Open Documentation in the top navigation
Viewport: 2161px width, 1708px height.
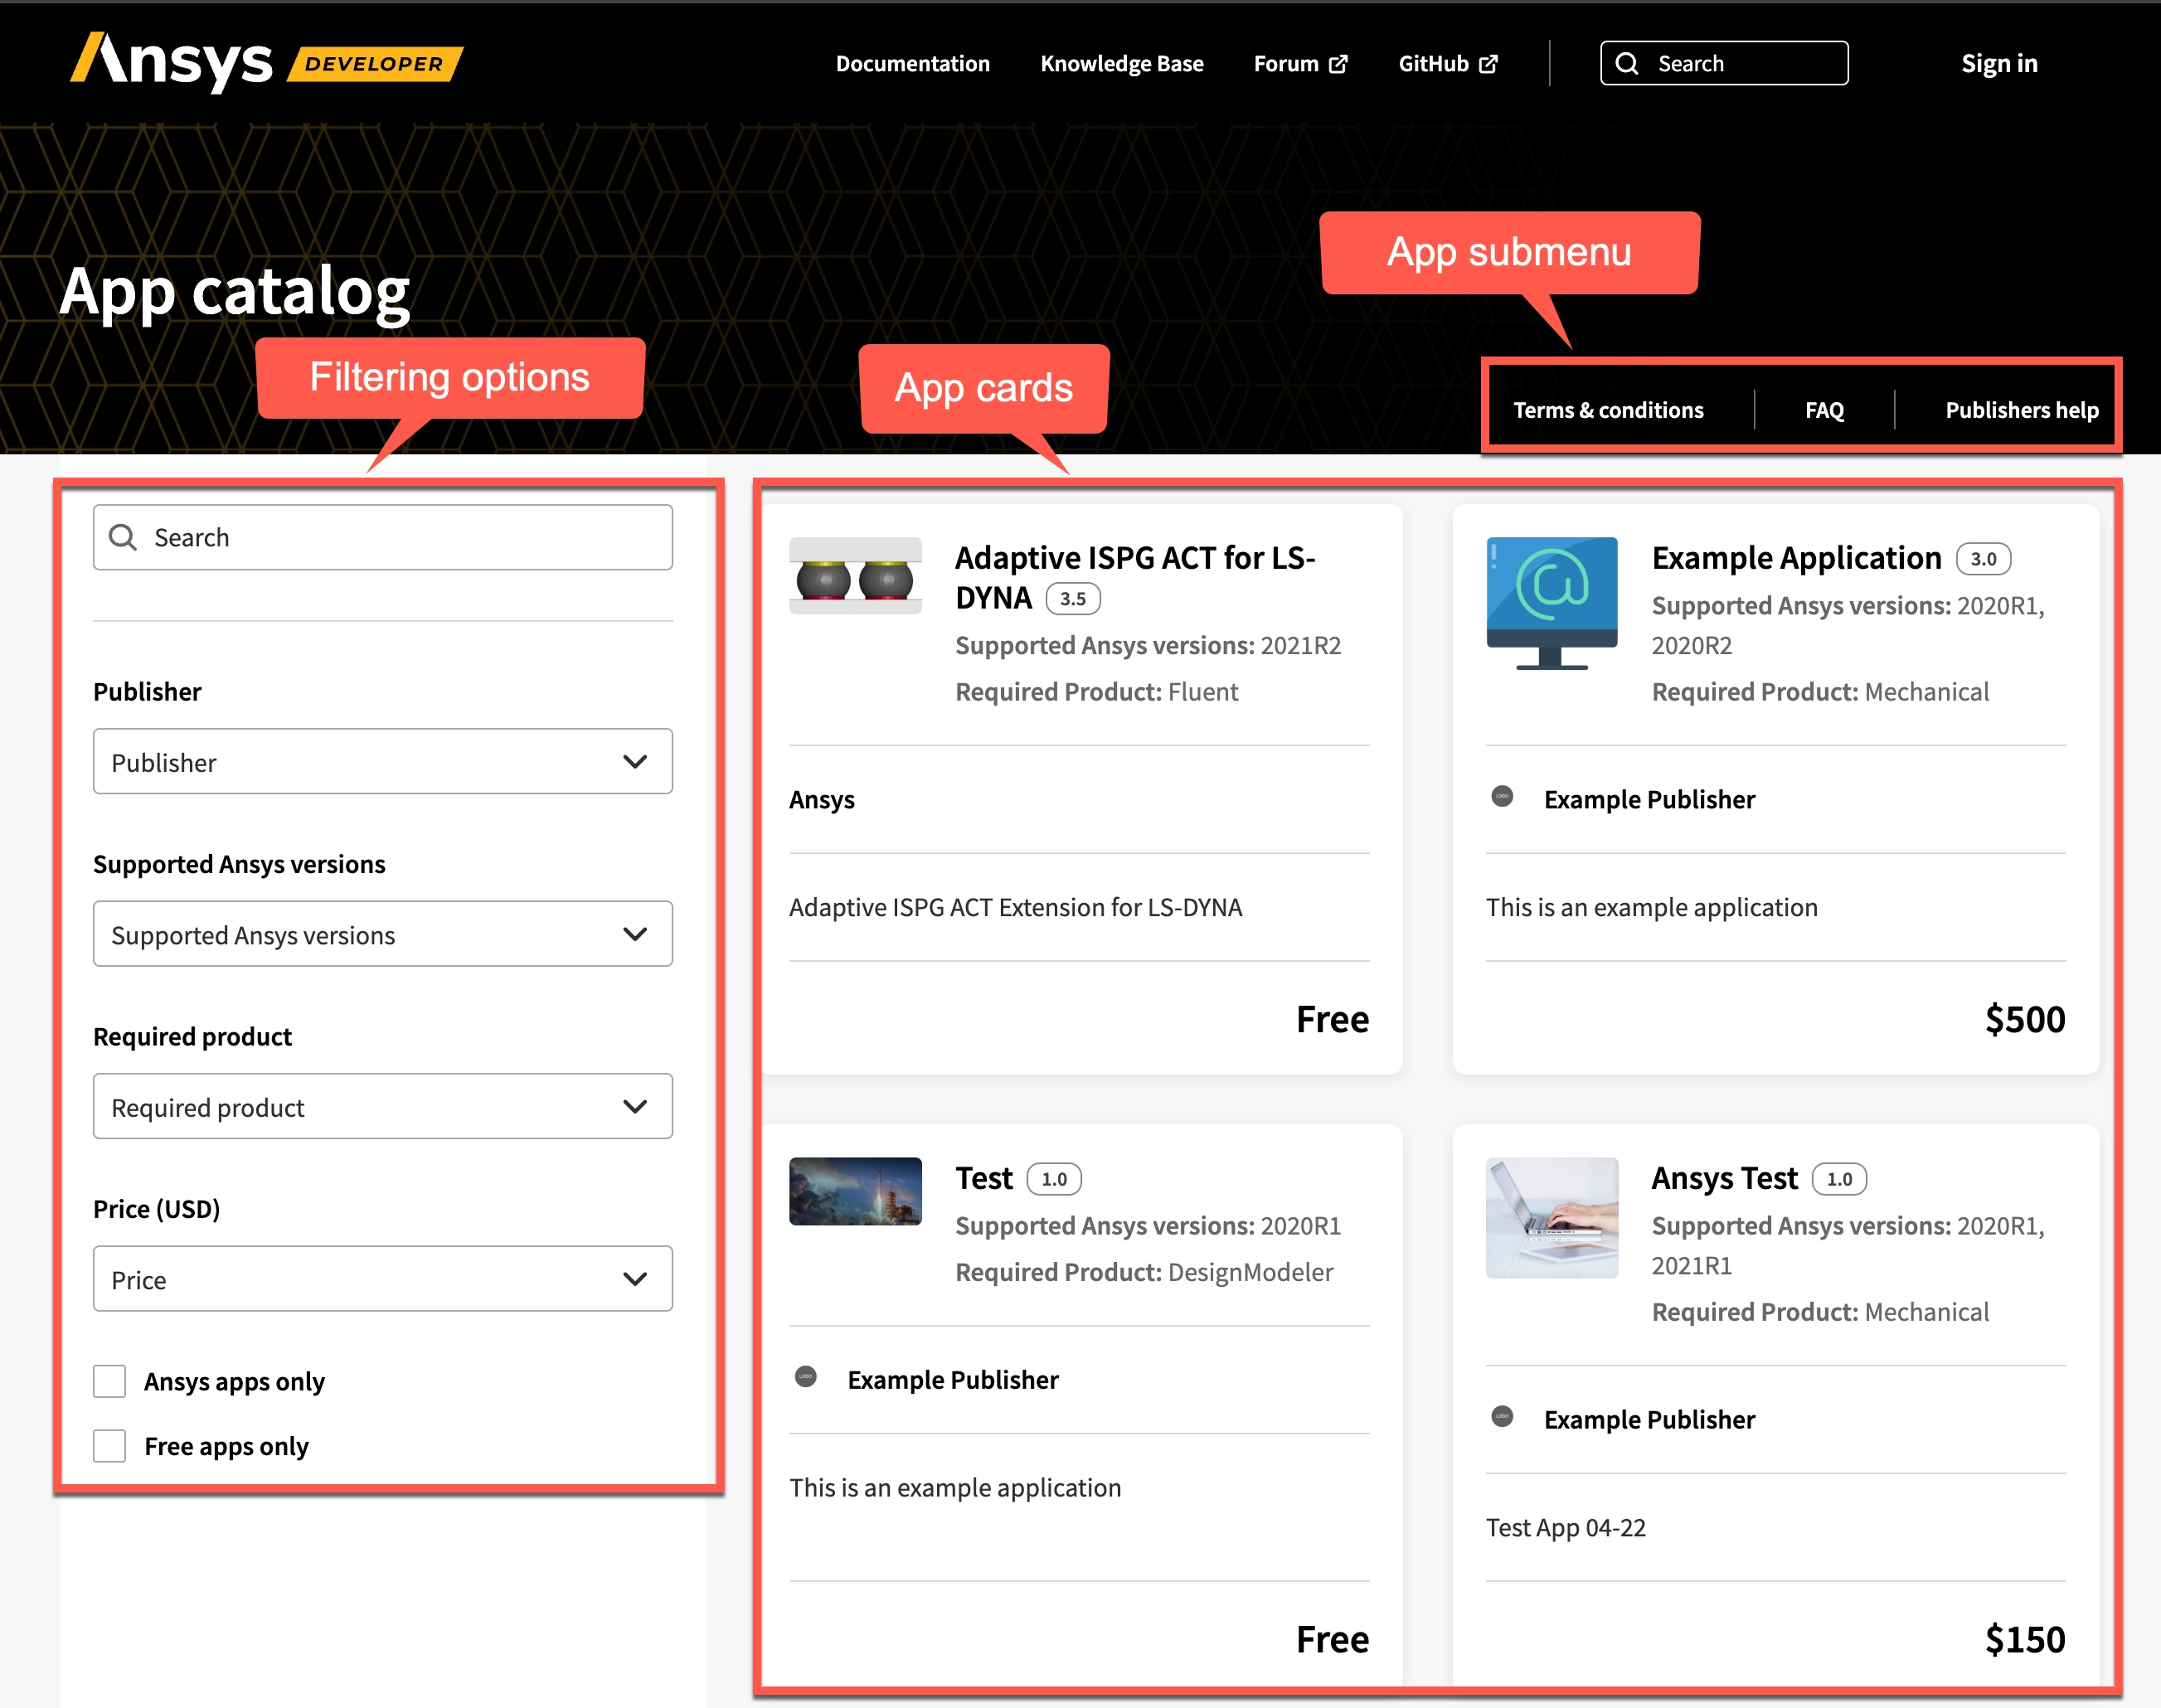tap(913, 64)
